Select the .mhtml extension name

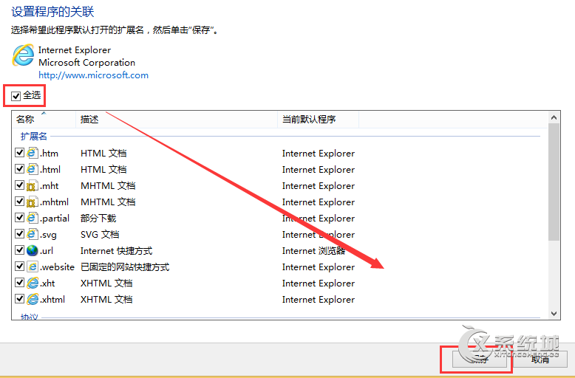[54, 202]
